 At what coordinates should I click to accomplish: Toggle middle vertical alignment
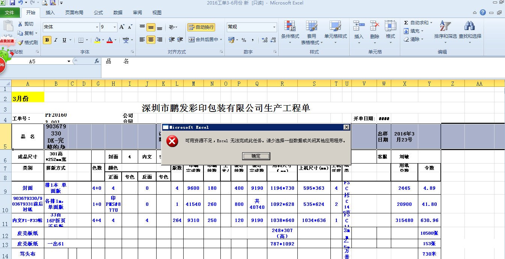point(151,27)
